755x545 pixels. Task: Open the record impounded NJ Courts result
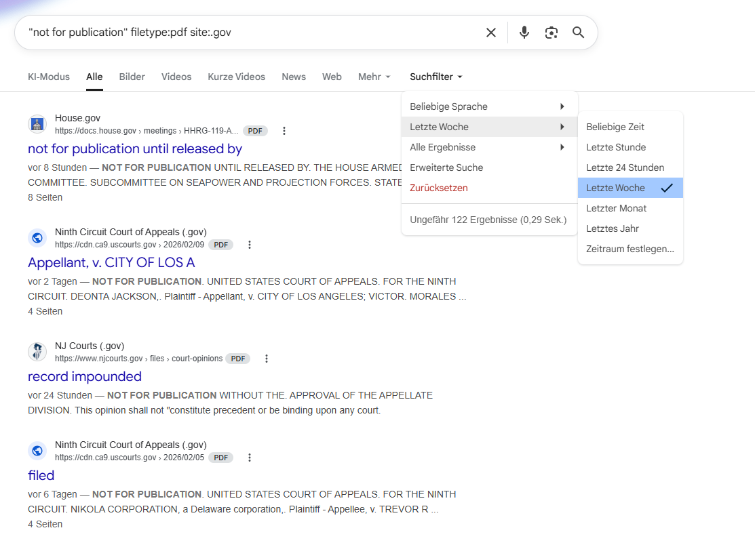[84, 376]
